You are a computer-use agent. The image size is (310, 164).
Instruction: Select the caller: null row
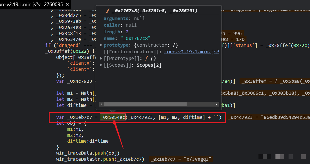click(120, 25)
